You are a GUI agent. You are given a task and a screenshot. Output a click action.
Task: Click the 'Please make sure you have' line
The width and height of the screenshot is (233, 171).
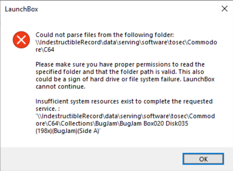pos(120,64)
